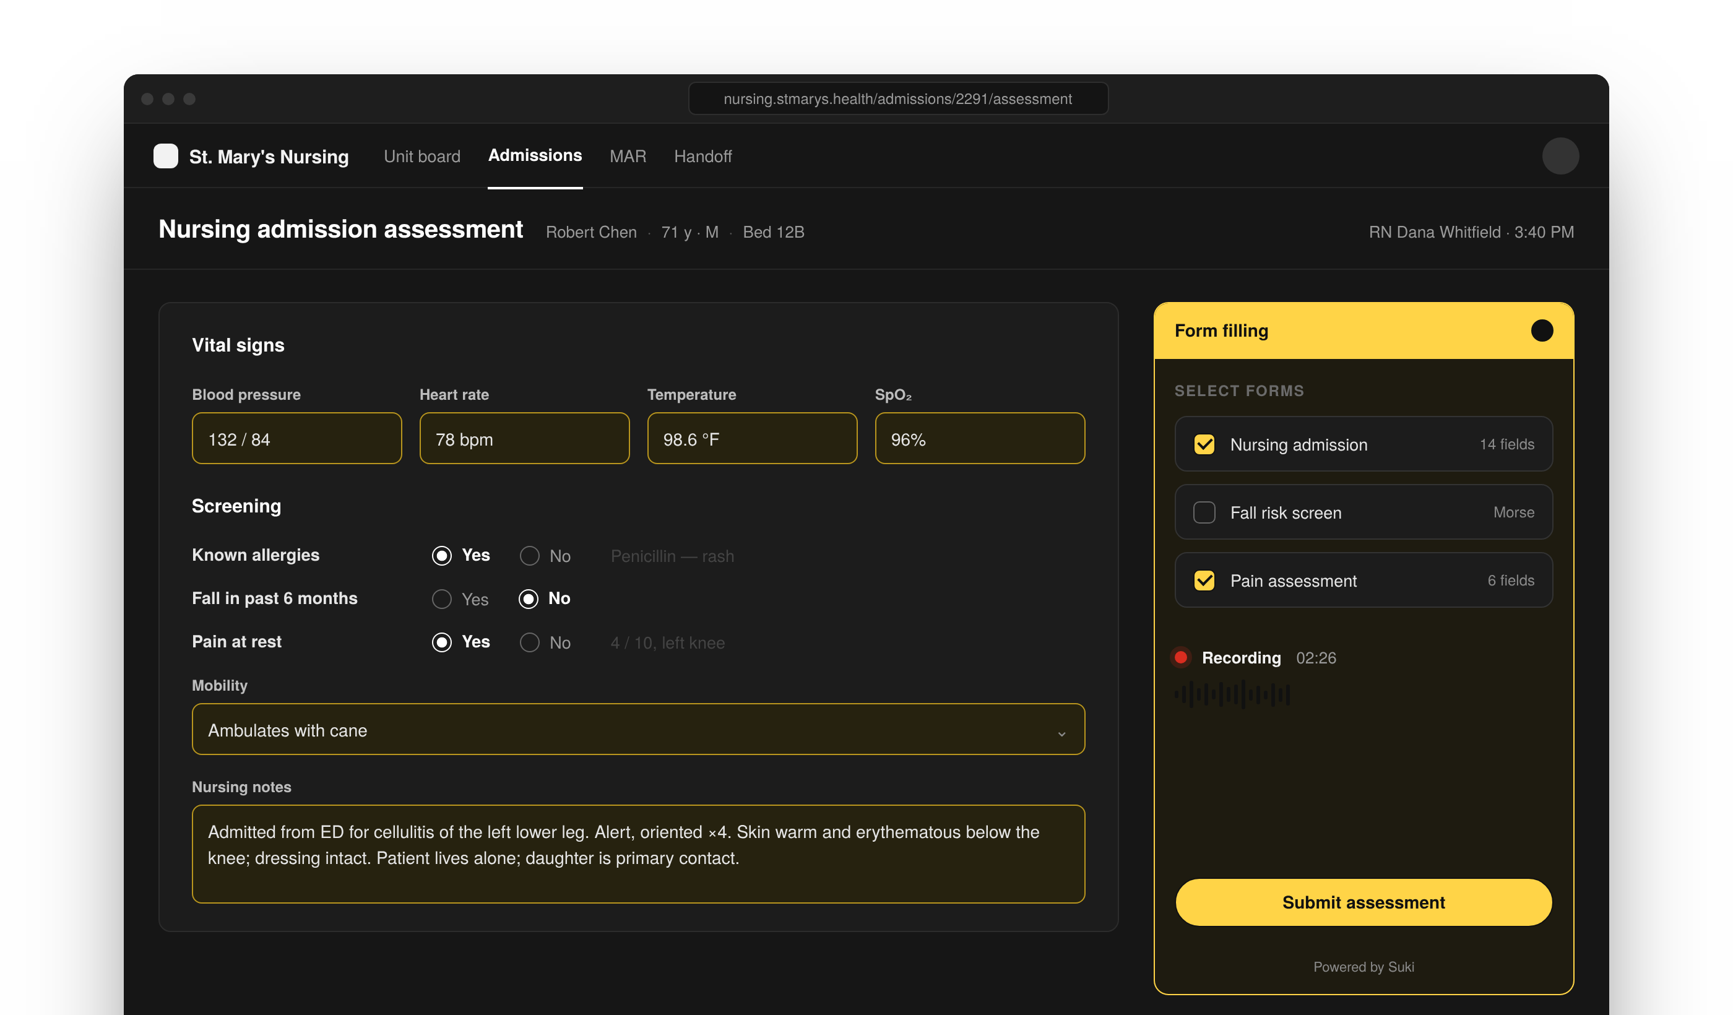This screenshot has height=1015, width=1733.
Task: Click the 14 fields label
Action: point(1506,444)
